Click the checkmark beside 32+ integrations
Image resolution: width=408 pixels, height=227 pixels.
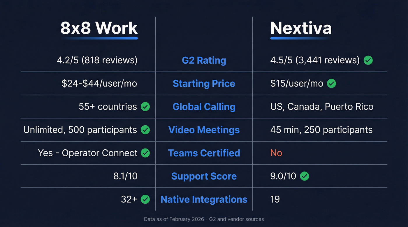145,199
